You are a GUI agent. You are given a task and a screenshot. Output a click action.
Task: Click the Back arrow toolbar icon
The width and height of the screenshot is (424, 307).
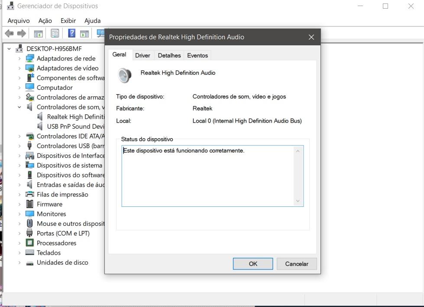[9, 33]
